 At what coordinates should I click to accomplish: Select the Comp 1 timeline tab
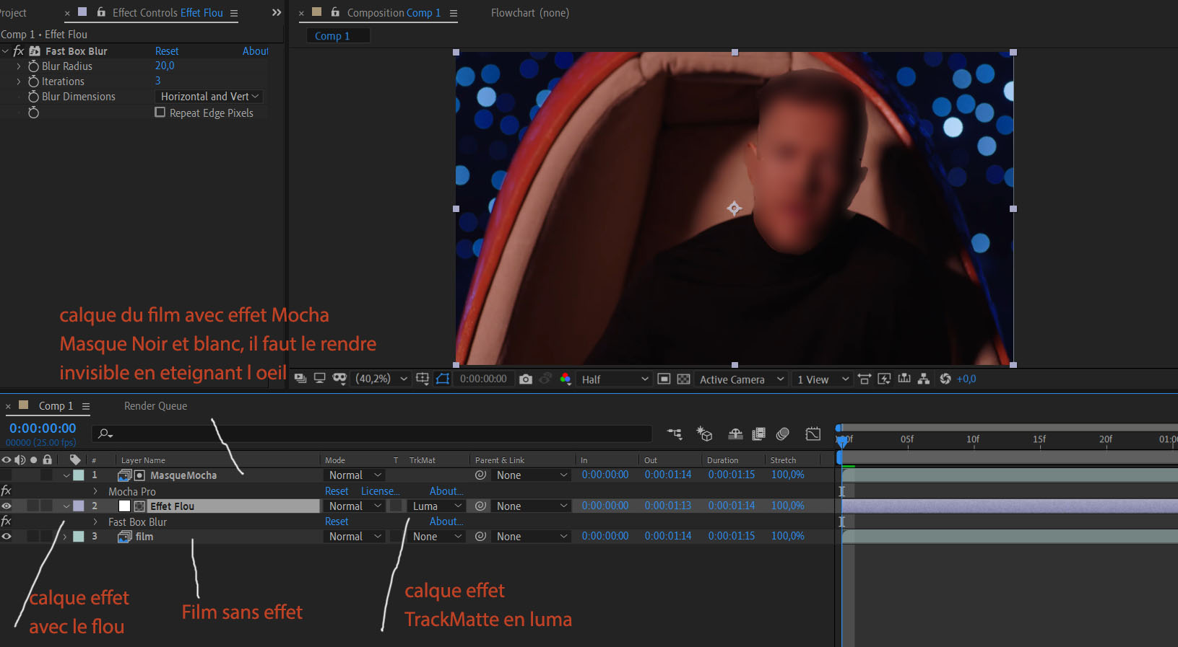(56, 406)
